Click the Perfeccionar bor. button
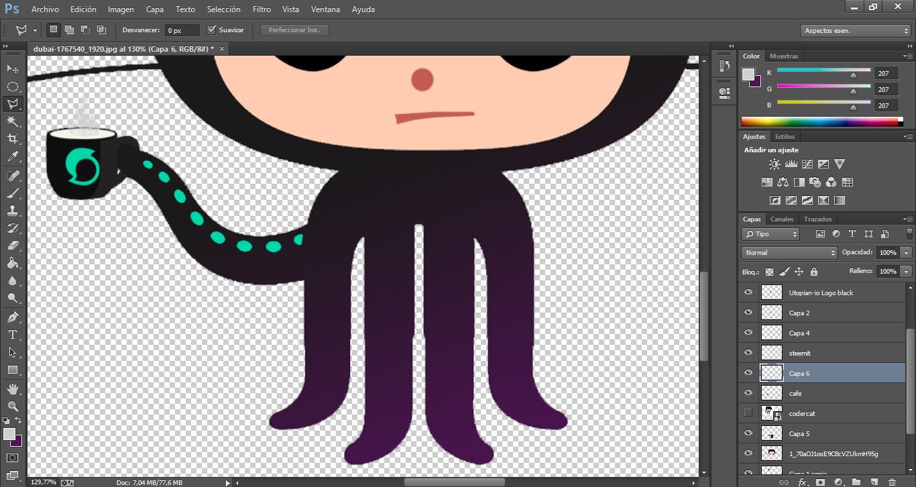916x487 pixels. pyautogui.click(x=294, y=30)
